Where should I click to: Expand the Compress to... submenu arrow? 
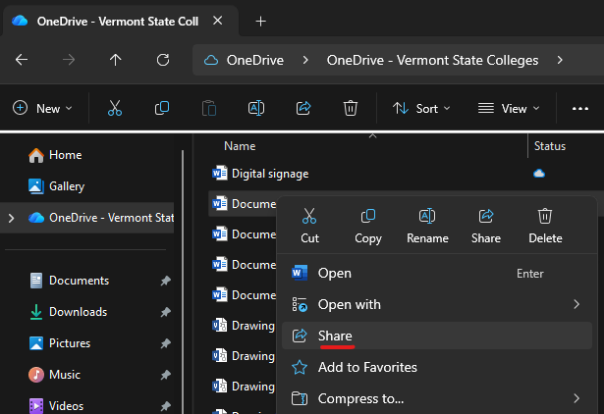577,398
